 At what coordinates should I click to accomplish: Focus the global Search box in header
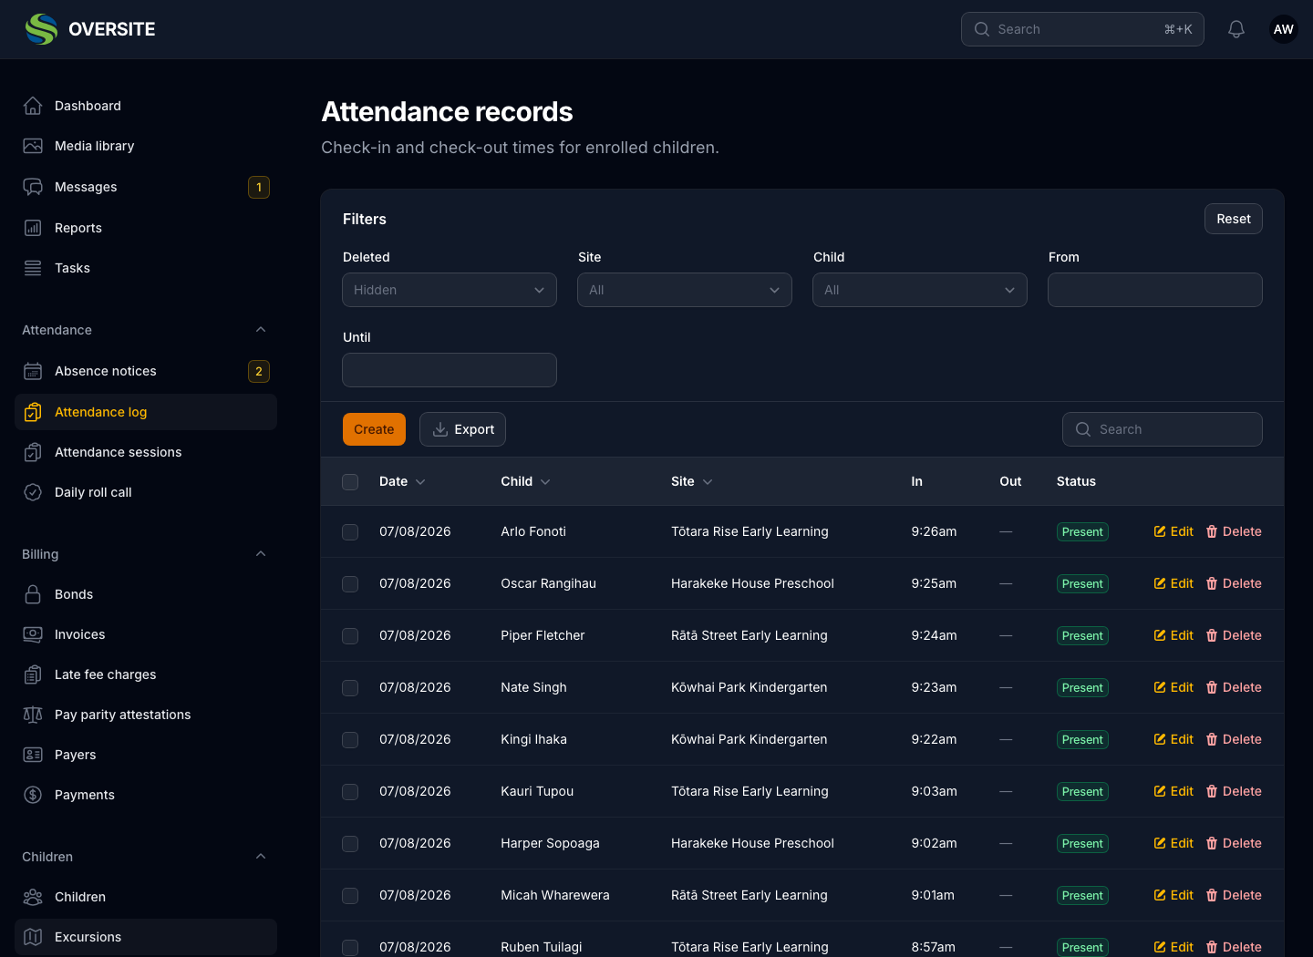[1082, 29]
